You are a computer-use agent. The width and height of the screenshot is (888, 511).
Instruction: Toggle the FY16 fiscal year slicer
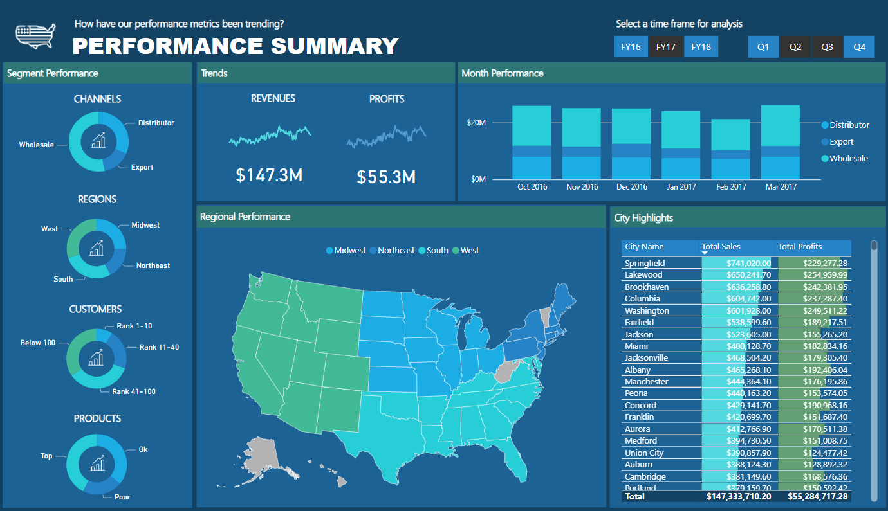pyautogui.click(x=630, y=47)
